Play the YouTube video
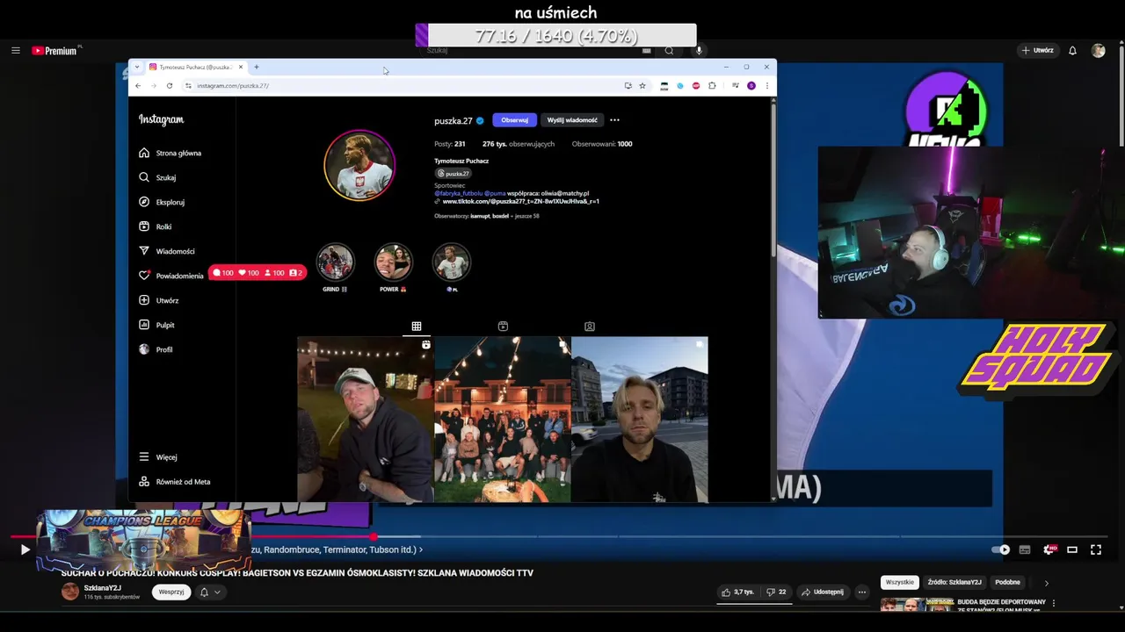The height and width of the screenshot is (632, 1125). click(25, 549)
